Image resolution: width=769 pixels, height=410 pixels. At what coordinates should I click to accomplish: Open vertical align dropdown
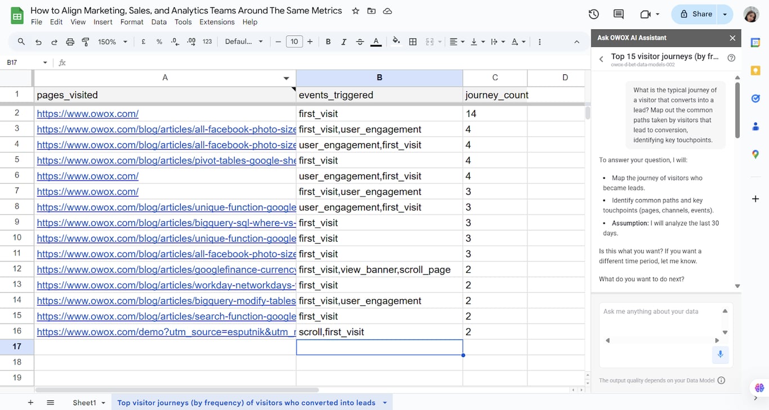477,42
